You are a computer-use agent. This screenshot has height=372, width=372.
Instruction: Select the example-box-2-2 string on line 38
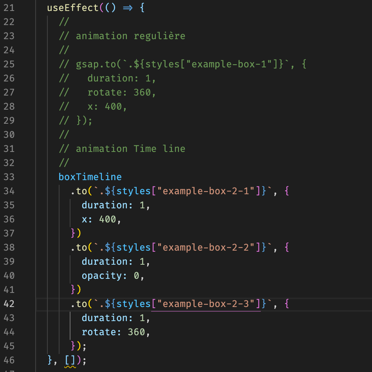point(206,247)
